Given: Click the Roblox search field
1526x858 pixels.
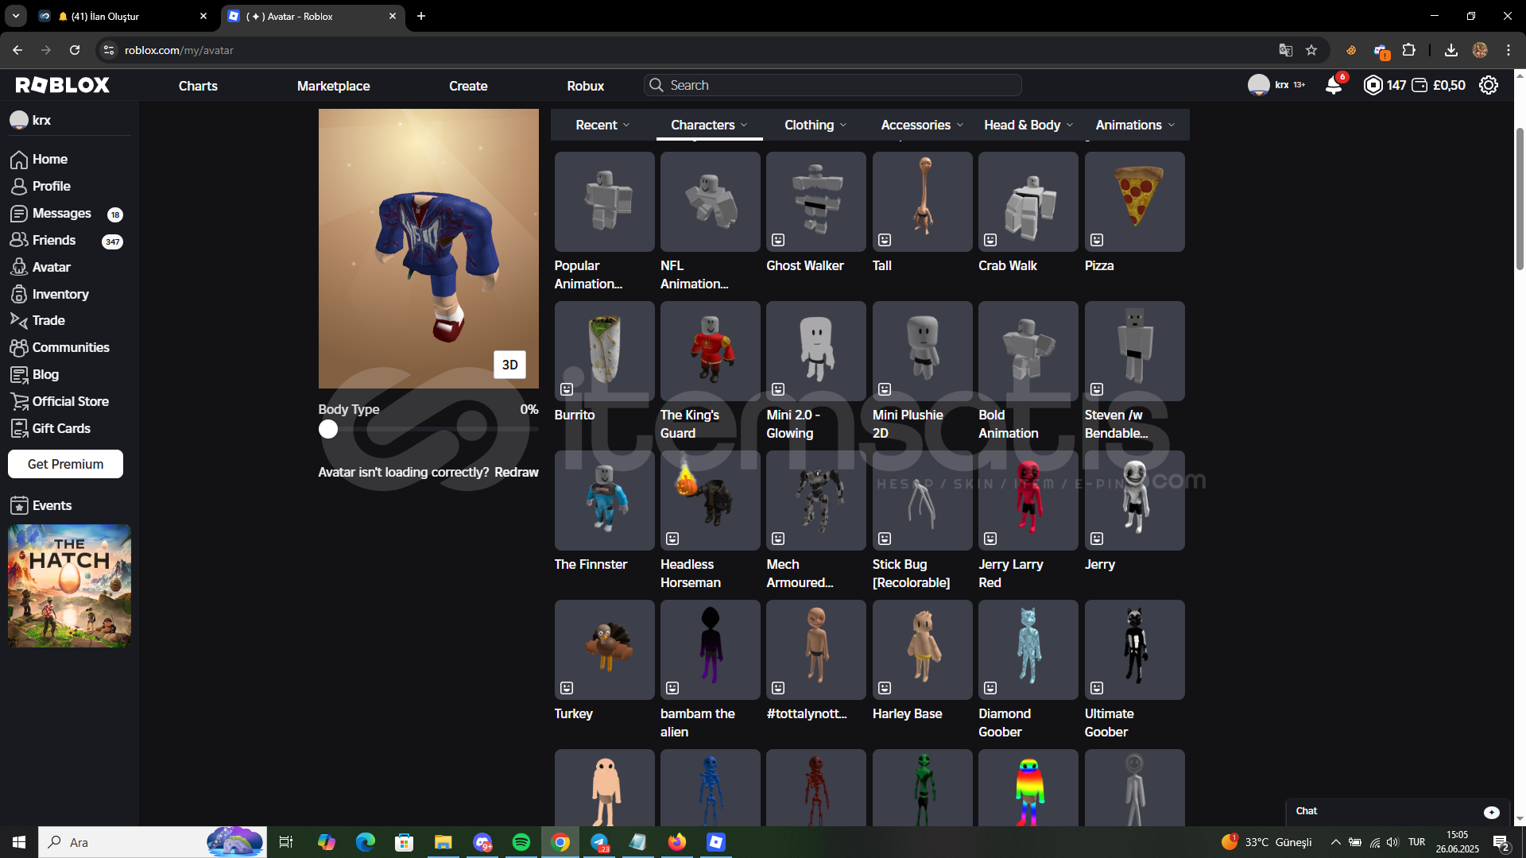Looking at the screenshot, I should [832, 85].
